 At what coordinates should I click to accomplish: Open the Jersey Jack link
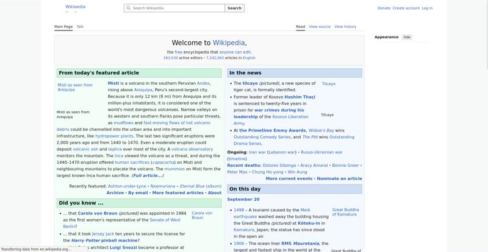(x=103, y=234)
